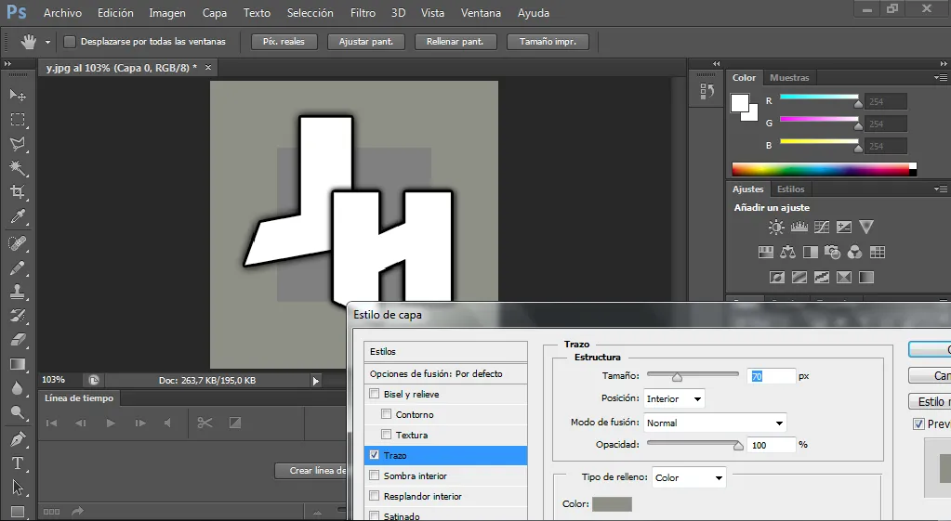Open the Archivo menu
Image resolution: width=951 pixels, height=521 pixels.
(62, 13)
